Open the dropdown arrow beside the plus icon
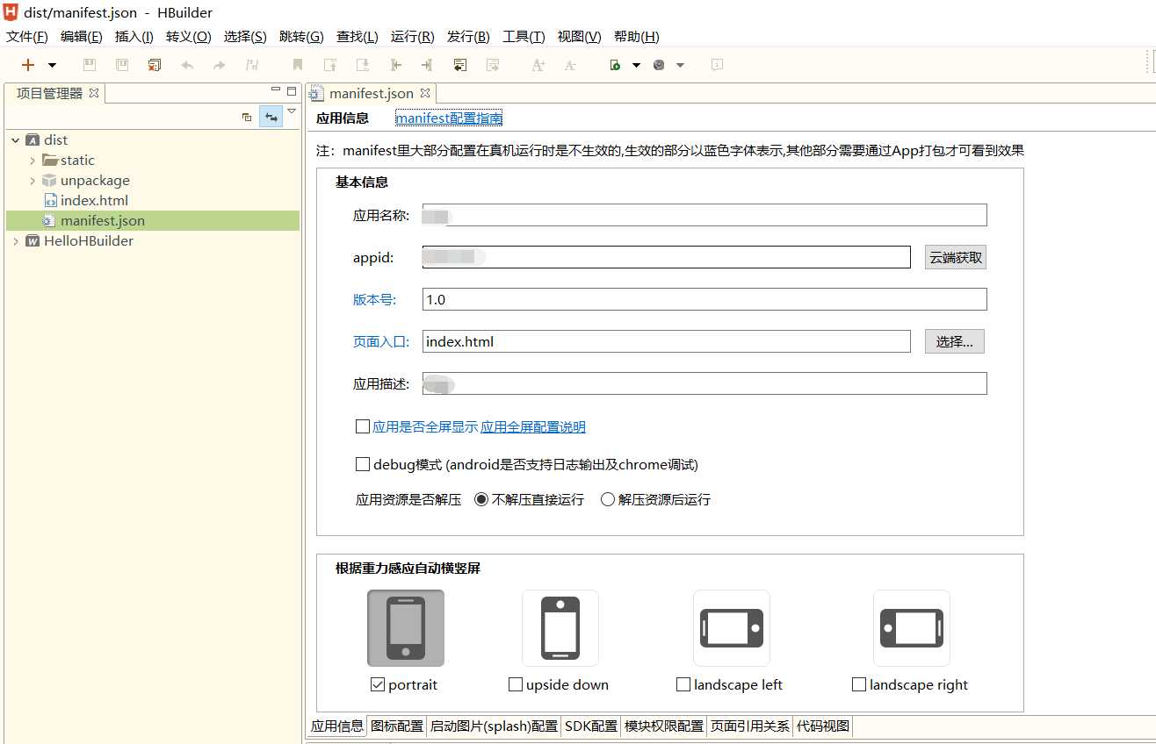 coord(52,65)
